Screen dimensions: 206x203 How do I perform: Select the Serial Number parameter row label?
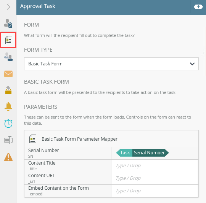(43, 151)
